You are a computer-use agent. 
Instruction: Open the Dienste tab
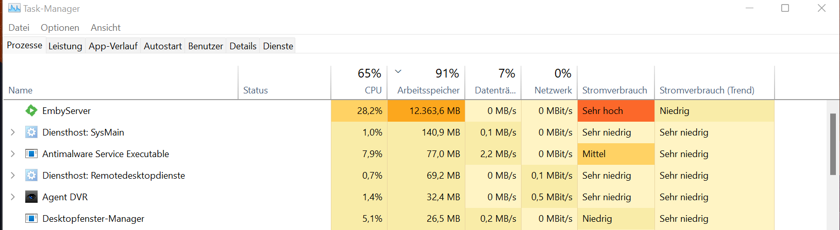[278, 46]
